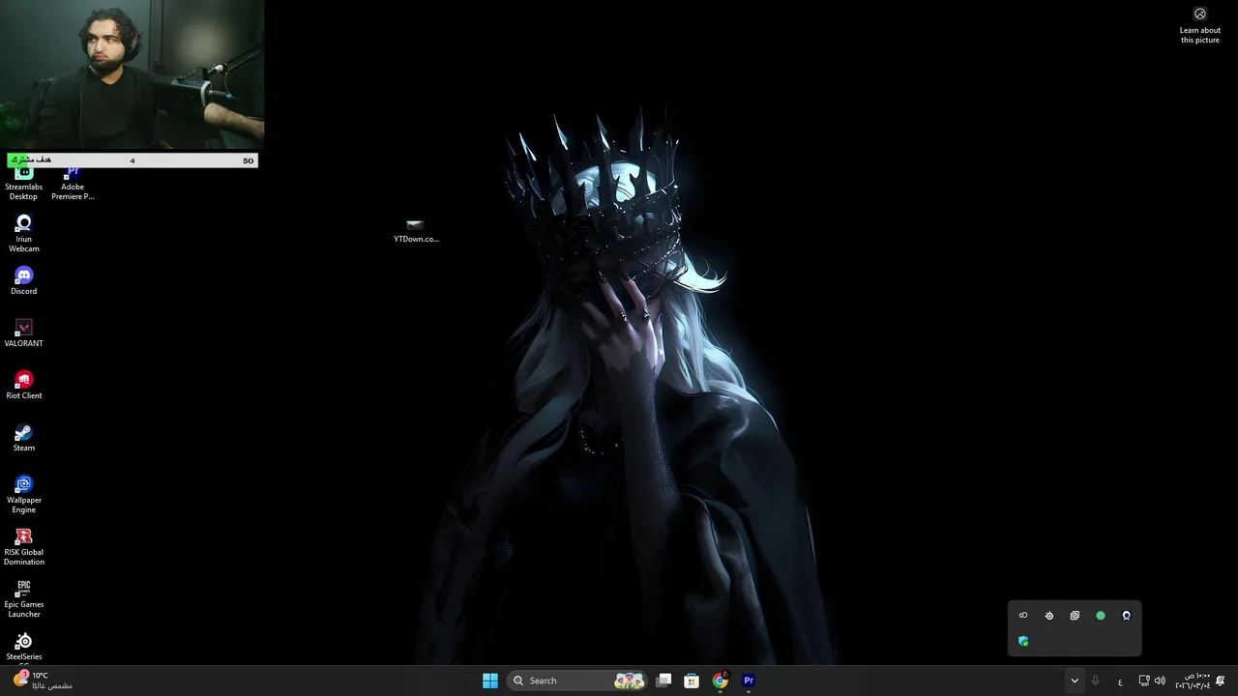Viewport: 1238px width, 696px height.
Task: Open network settings from tray
Action: [x=1144, y=681]
